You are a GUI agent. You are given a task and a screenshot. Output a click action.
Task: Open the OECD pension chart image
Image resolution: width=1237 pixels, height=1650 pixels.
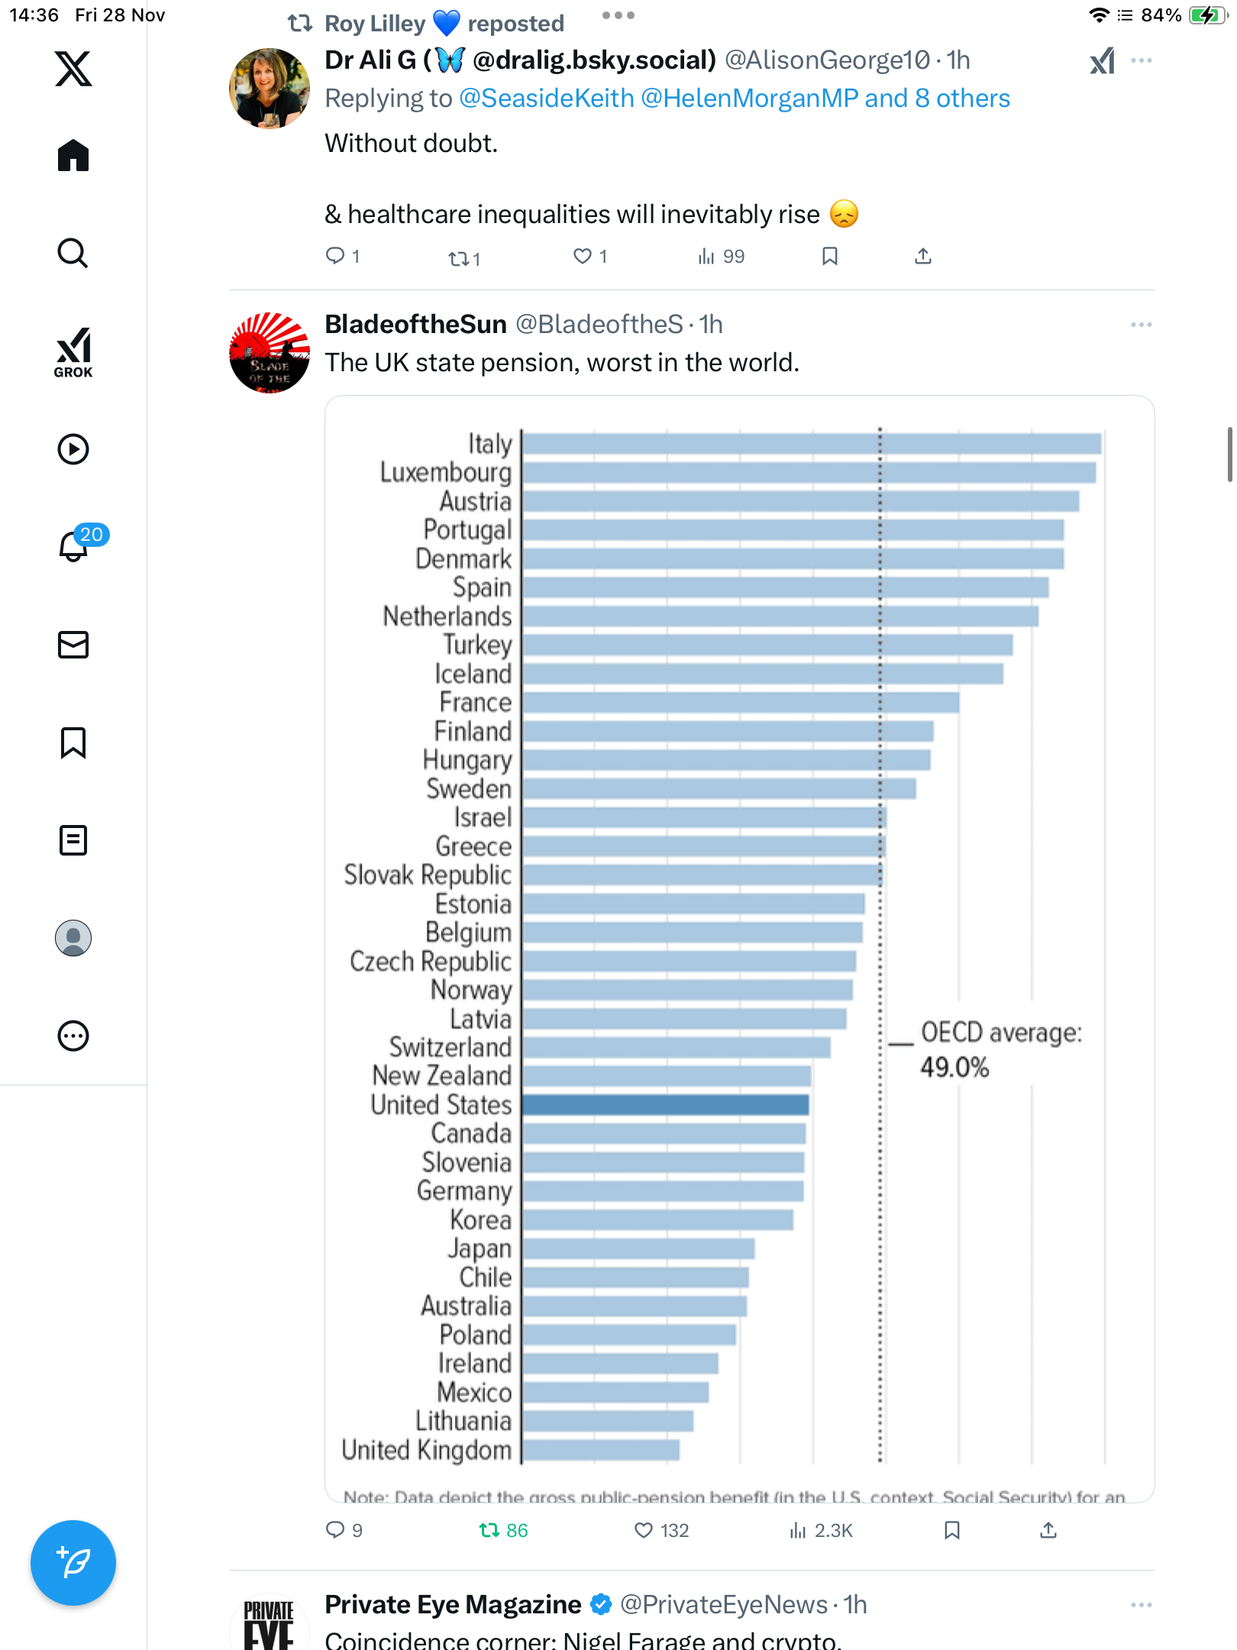(x=739, y=947)
